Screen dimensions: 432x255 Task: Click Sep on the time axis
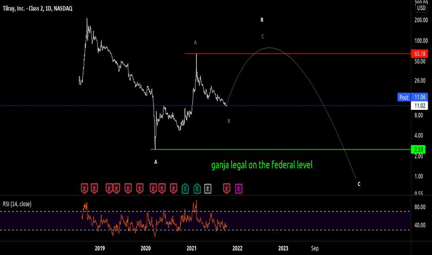(x=315, y=249)
